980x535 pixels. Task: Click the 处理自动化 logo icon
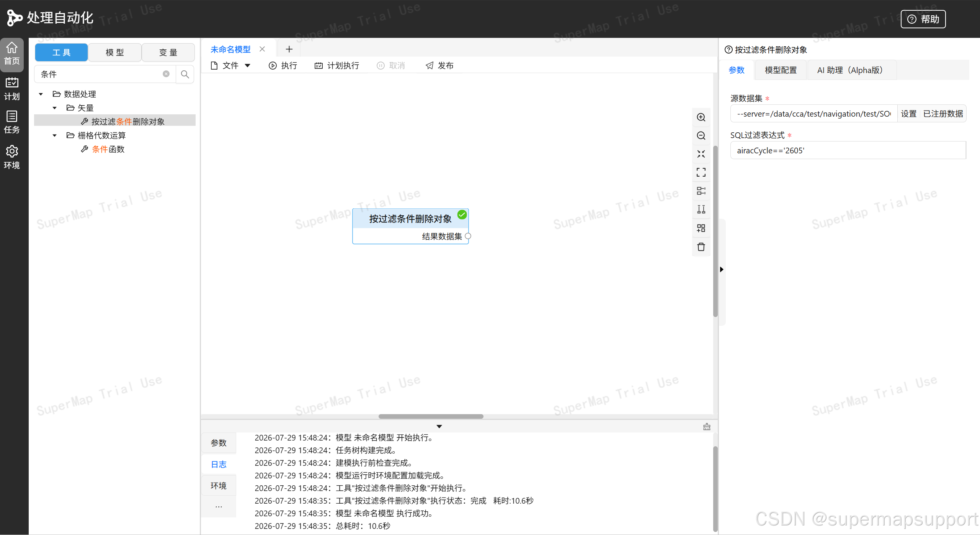coord(15,18)
